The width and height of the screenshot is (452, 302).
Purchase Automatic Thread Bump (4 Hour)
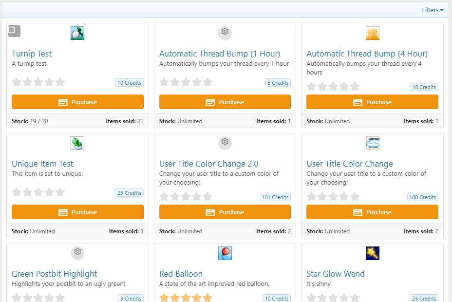point(372,102)
